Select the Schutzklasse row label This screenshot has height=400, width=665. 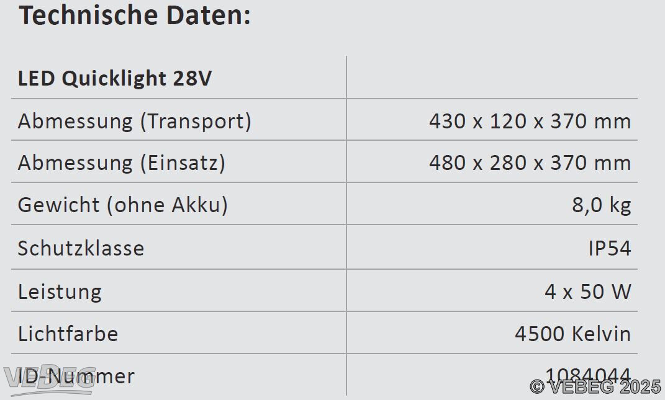tap(81, 248)
